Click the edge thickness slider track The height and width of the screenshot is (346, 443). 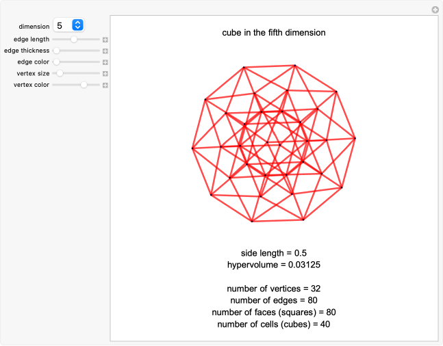(77, 51)
